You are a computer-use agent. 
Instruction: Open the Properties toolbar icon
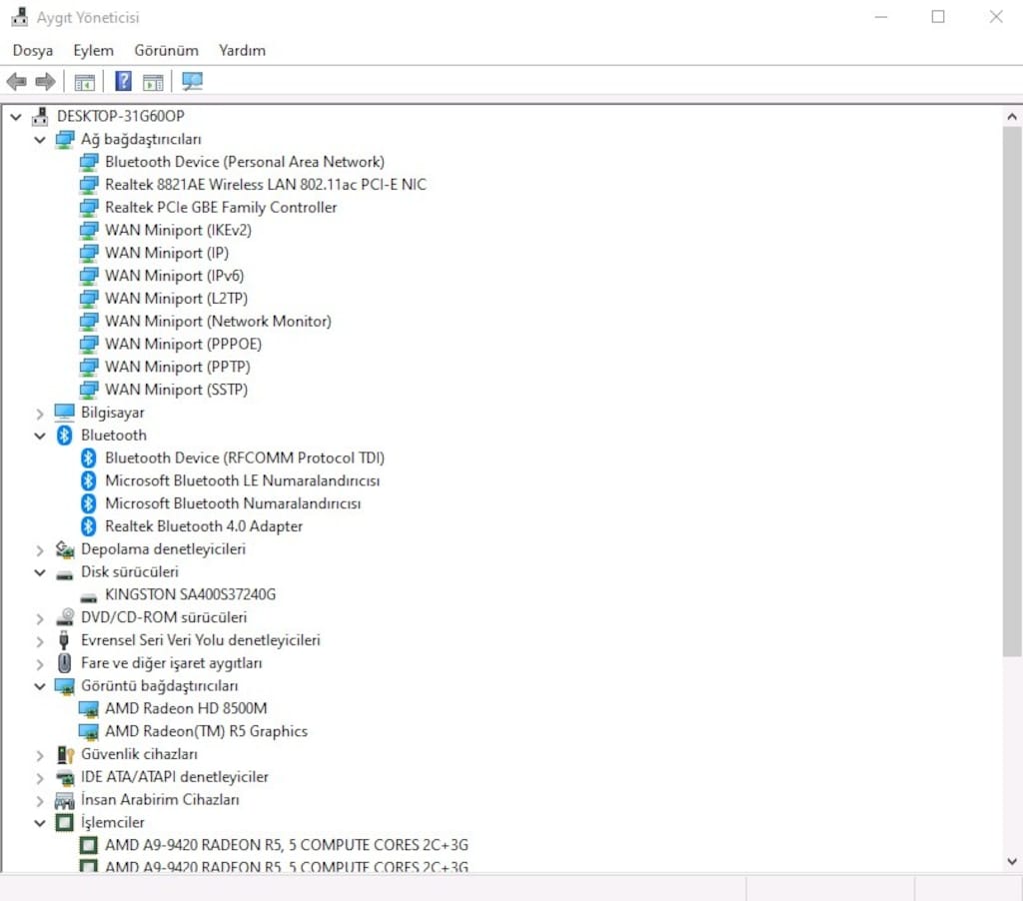[x=84, y=82]
